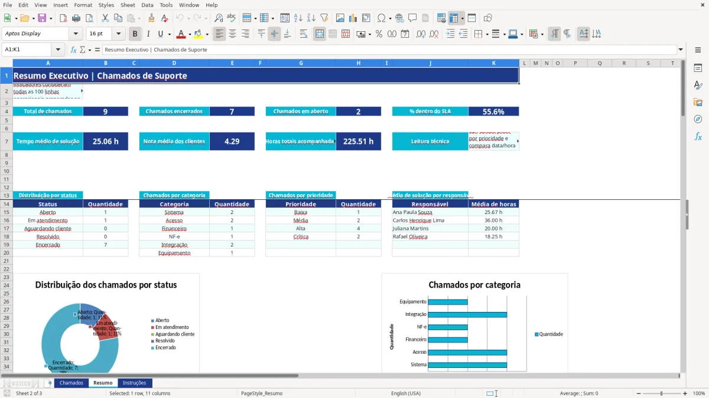Viewport: 709px width, 398px height.
Task: Open the Format menu
Action: pos(83,5)
